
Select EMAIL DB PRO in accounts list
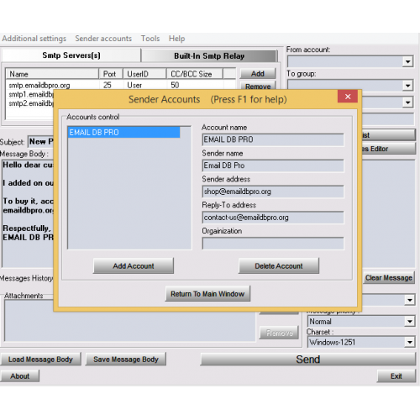[x=123, y=132]
